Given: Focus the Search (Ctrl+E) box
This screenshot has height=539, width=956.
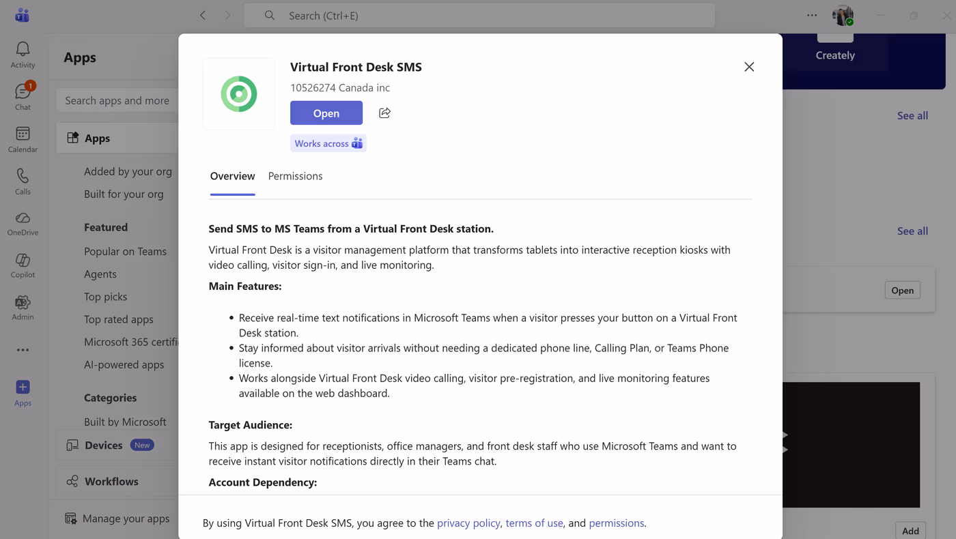Looking at the screenshot, I should pyautogui.click(x=479, y=15).
